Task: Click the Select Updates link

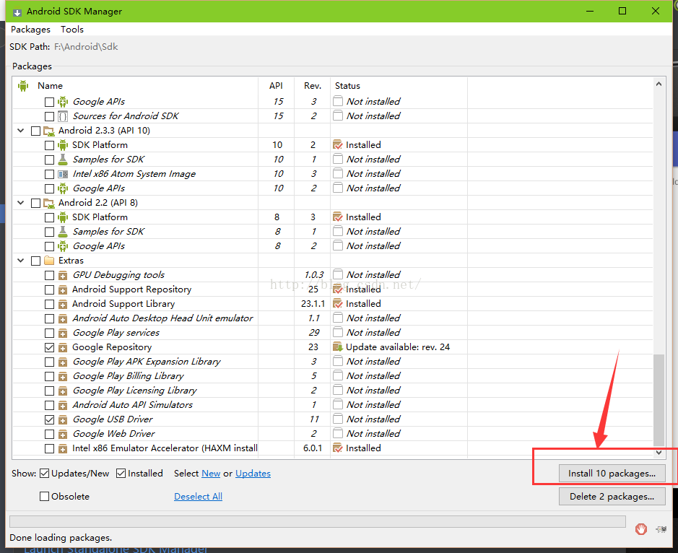Action: (253, 474)
